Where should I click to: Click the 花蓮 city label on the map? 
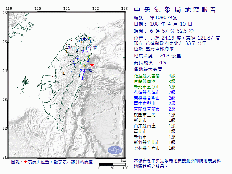(88, 71)
